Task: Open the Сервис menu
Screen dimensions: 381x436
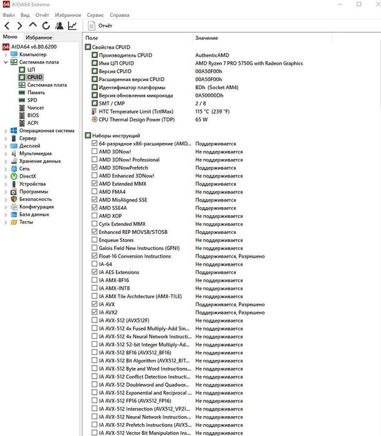Action: (95, 15)
